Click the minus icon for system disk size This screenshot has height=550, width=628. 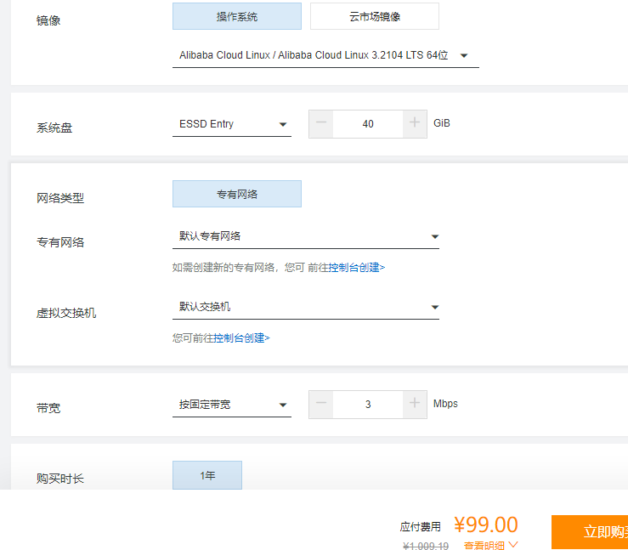(x=321, y=123)
